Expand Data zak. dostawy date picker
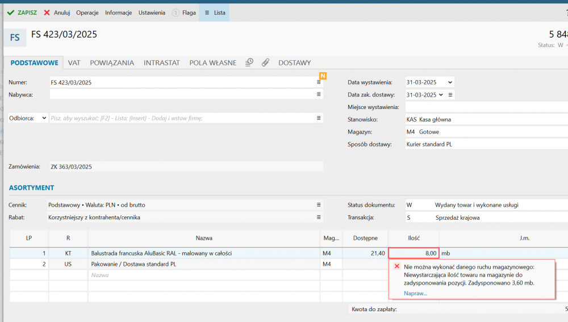 pyautogui.click(x=440, y=95)
